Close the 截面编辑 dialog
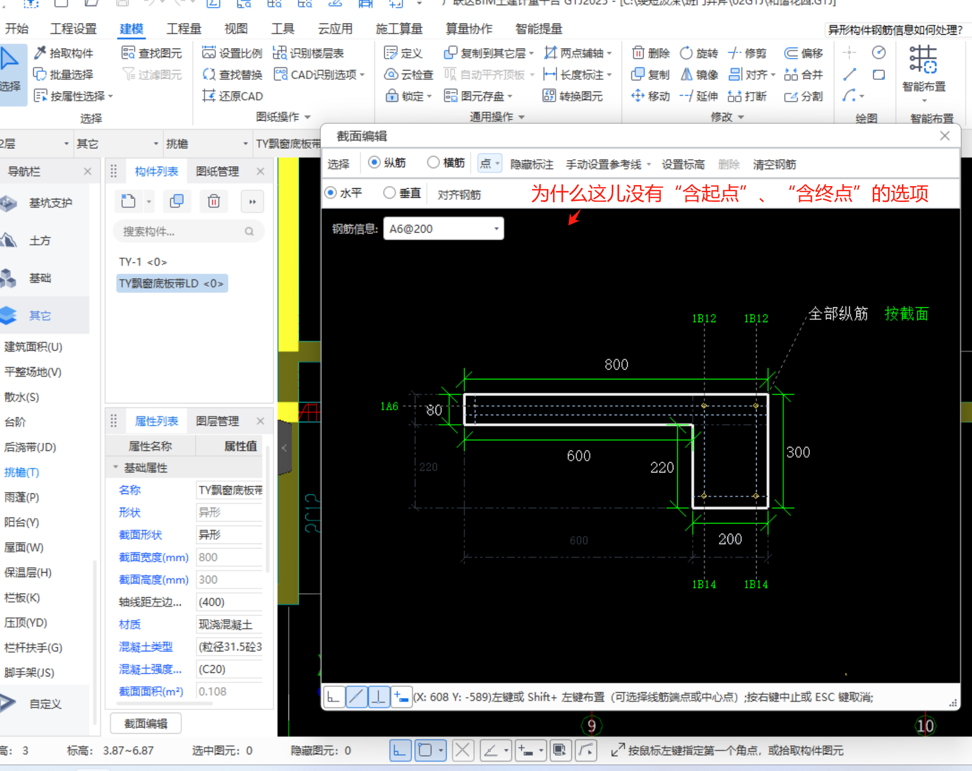The height and width of the screenshot is (771, 972). click(x=945, y=135)
